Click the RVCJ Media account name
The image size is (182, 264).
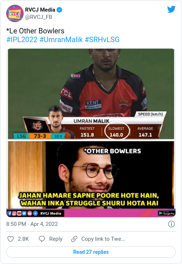40,10
